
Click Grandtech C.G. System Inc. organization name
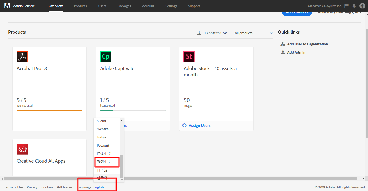325,6
